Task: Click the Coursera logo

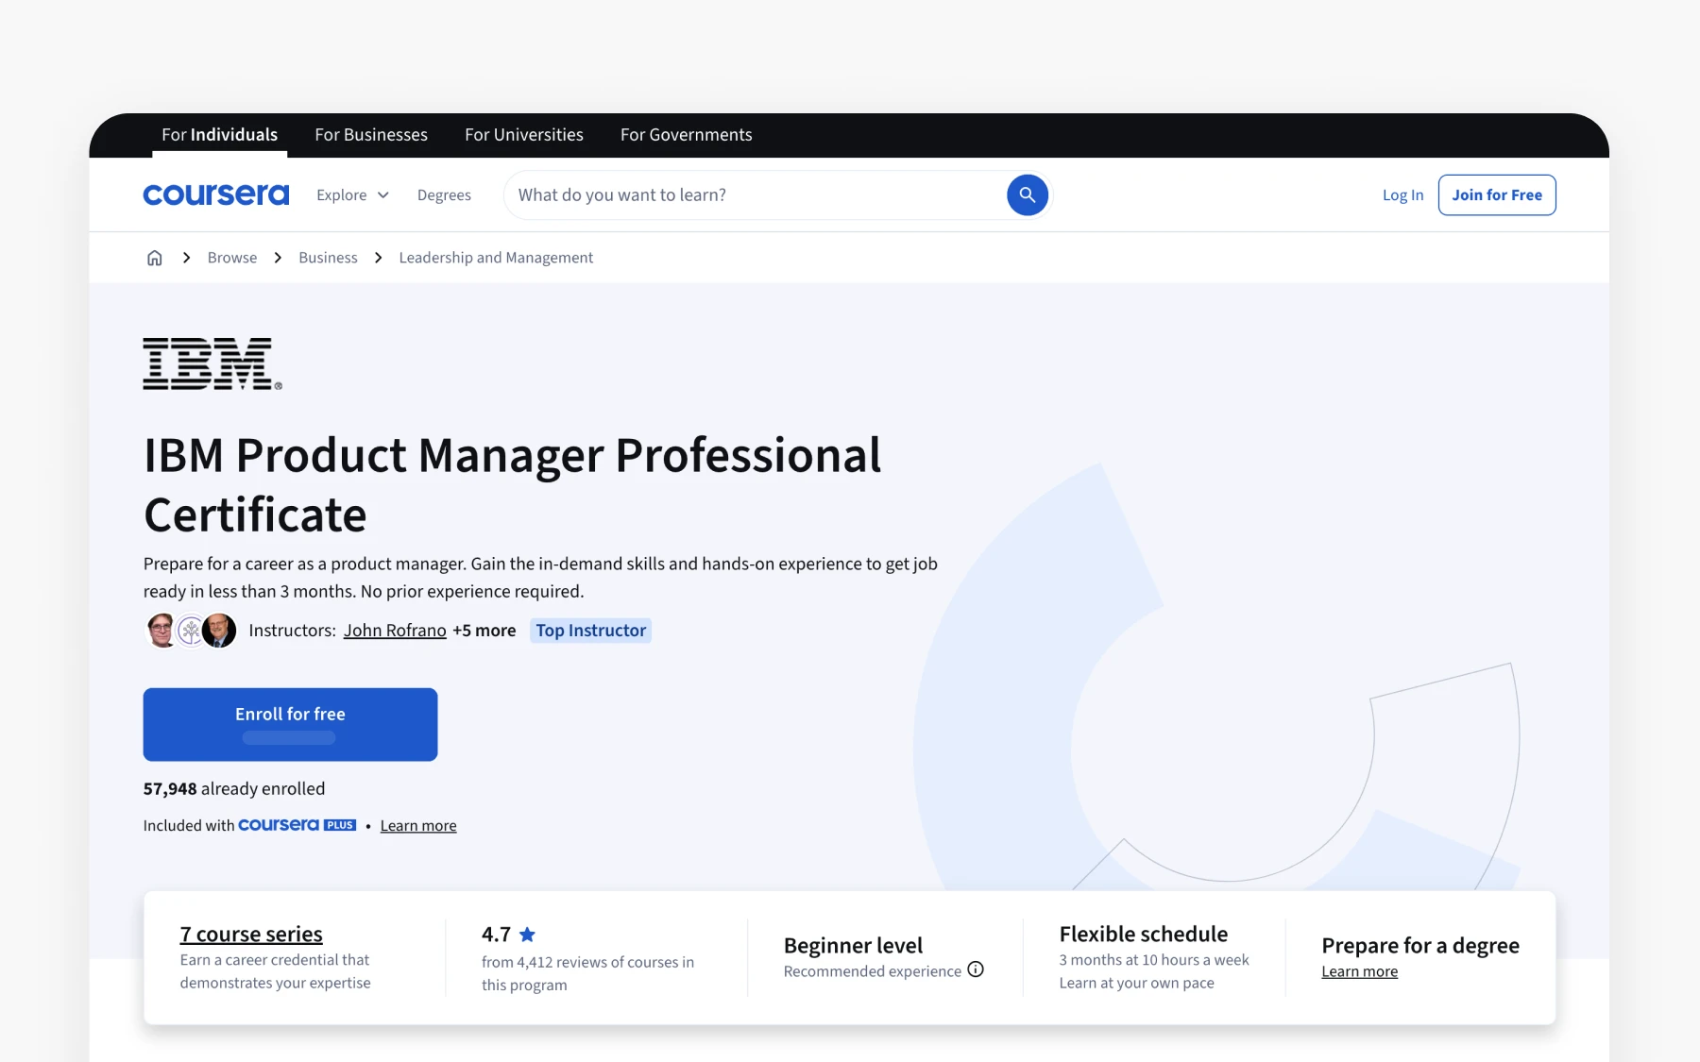Action: coord(216,194)
